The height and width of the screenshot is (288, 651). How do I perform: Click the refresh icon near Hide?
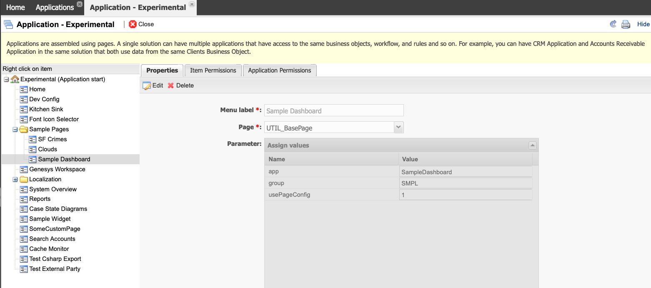[x=613, y=24]
